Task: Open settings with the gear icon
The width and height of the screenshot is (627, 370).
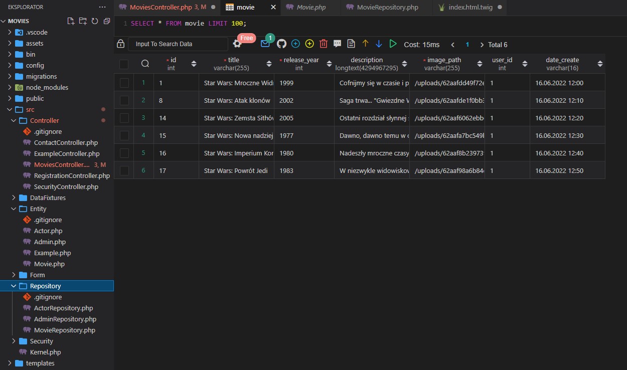Action: (x=237, y=44)
